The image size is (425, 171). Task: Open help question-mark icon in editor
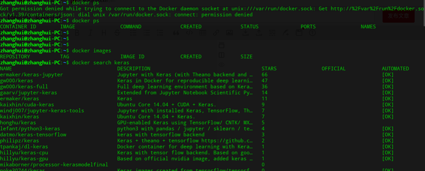312,33
